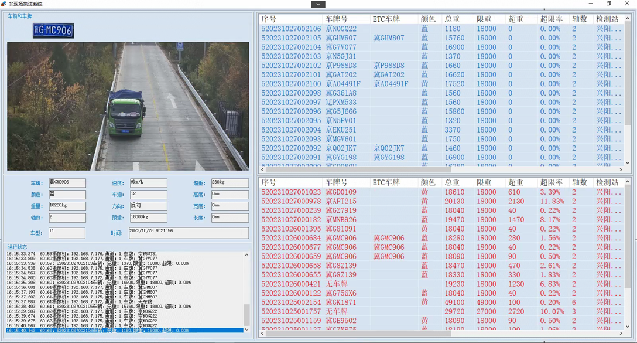Click up arrow of run-status log scrollbar
This screenshot has height=343, width=637.
(246, 255)
